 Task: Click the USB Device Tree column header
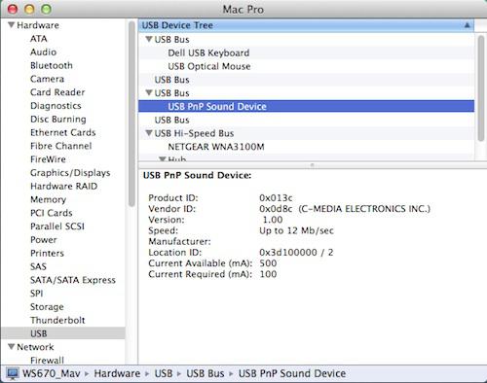pos(306,25)
